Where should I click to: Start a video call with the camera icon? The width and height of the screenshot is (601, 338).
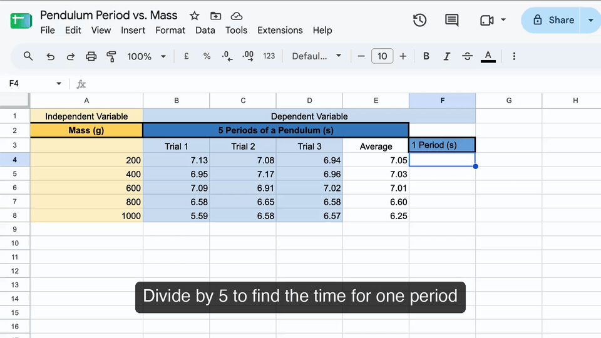pyautogui.click(x=487, y=20)
